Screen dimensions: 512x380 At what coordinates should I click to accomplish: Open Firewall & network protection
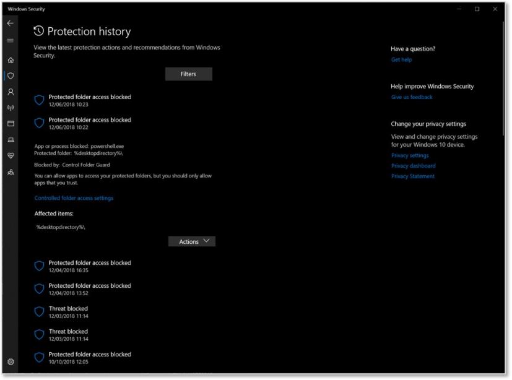point(11,106)
